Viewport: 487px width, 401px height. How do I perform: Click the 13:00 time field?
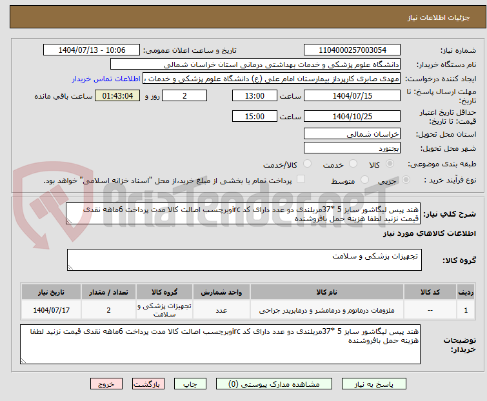click(x=255, y=95)
